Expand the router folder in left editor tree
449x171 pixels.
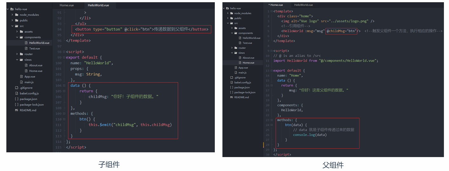point(17,54)
